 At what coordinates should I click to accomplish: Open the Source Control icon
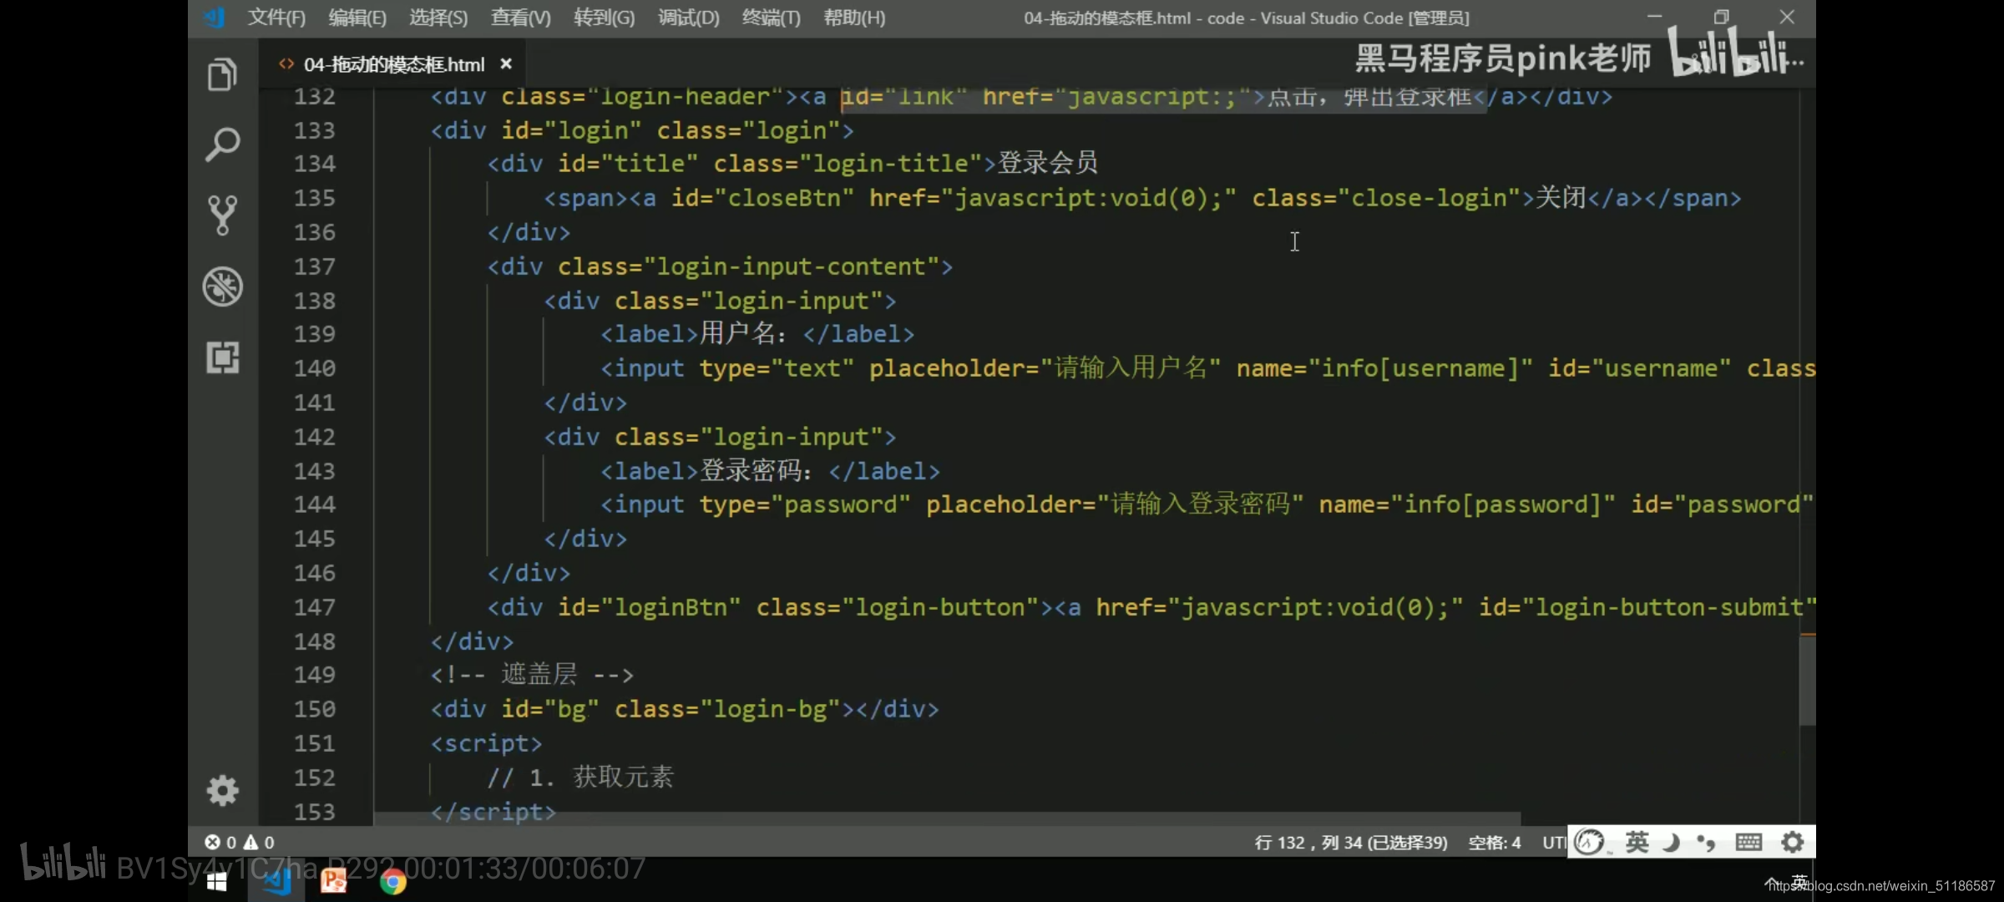222,215
